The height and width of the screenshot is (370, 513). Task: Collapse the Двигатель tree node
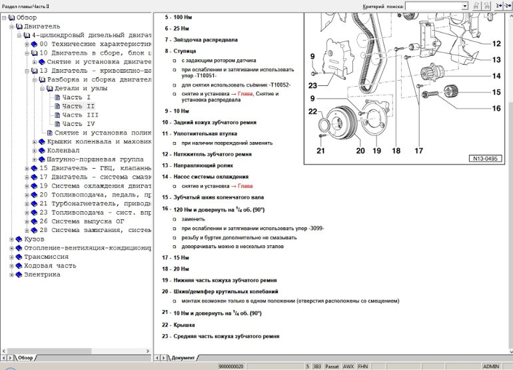(11, 27)
